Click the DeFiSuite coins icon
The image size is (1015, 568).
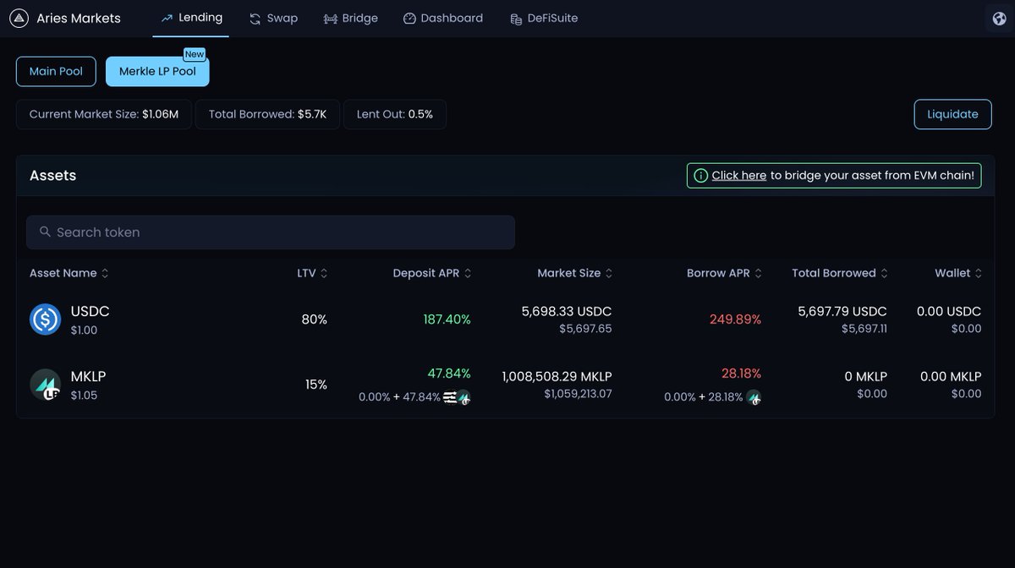[516, 19]
